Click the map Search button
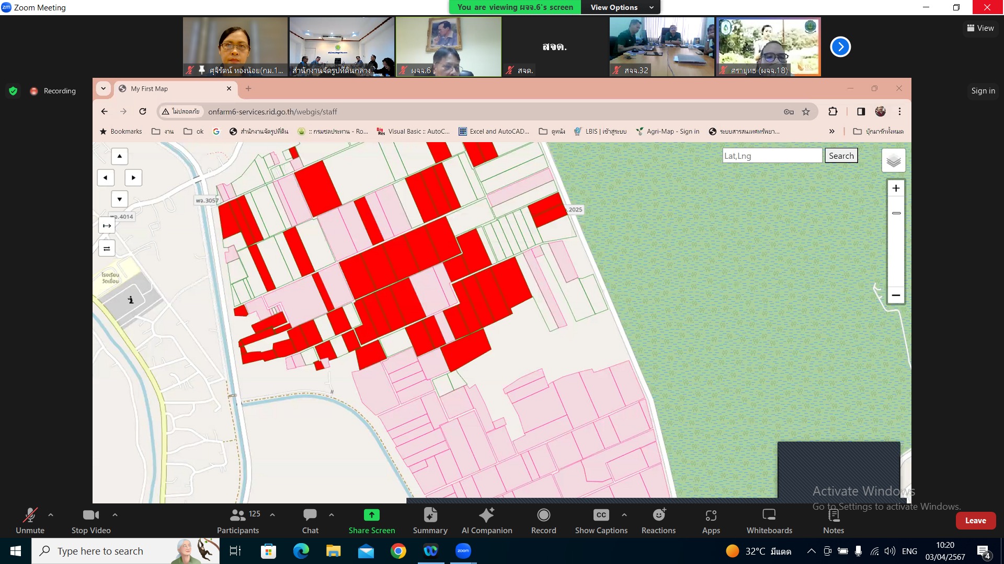1004x564 pixels. point(841,156)
